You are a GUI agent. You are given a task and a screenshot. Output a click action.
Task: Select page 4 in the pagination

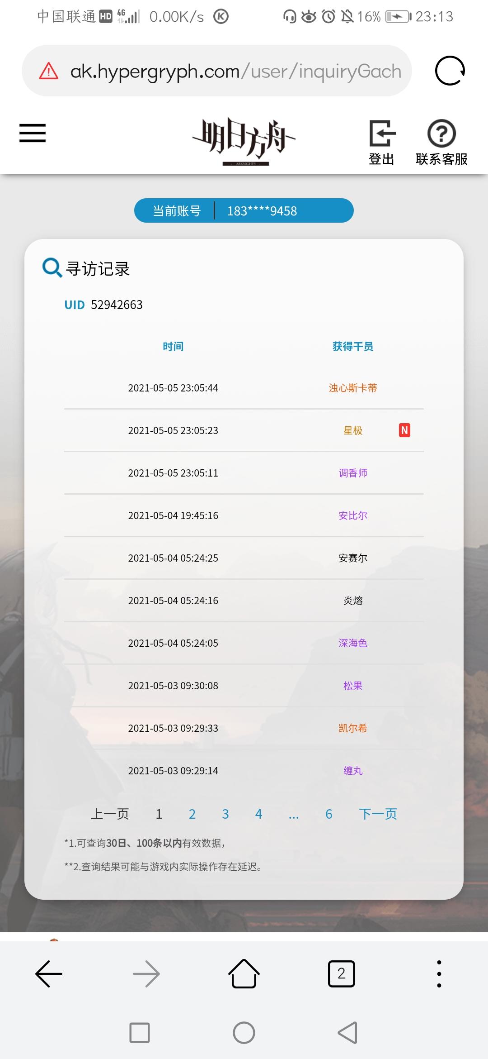258,814
